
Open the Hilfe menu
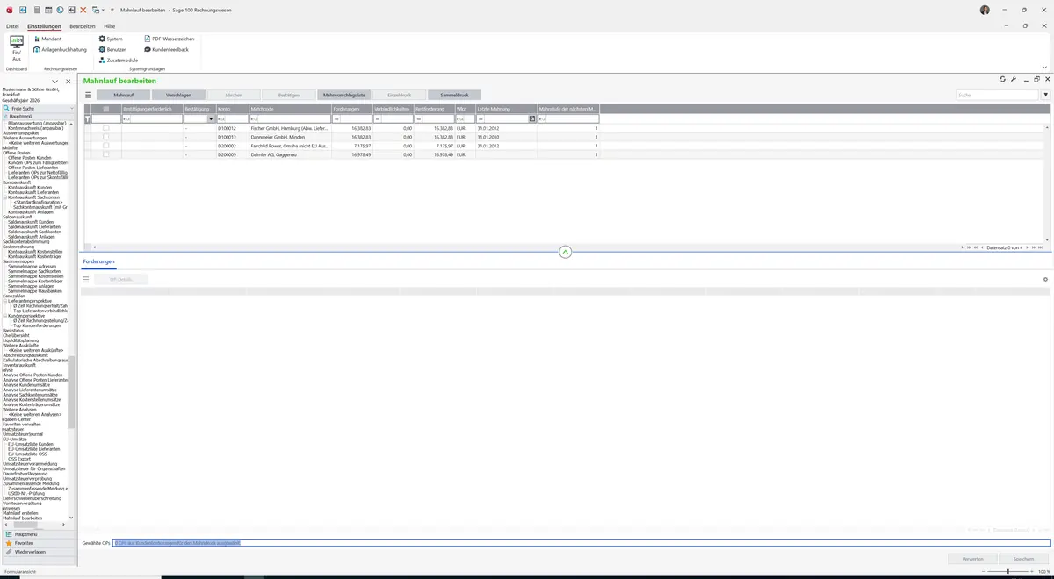(109, 26)
